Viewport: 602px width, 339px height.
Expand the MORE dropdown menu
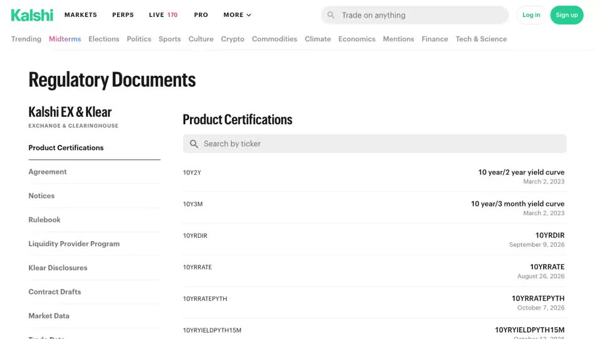click(237, 15)
